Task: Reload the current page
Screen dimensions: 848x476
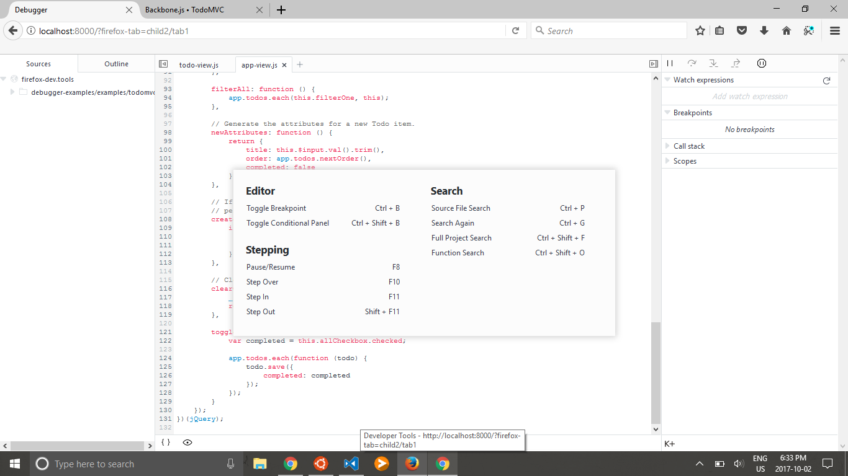Action: (515, 30)
